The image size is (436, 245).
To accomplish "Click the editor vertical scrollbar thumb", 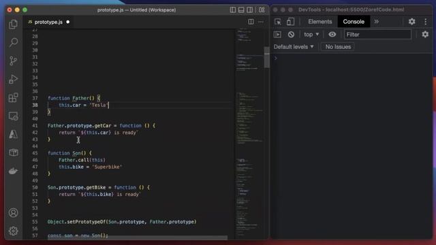I will pos(266,57).
